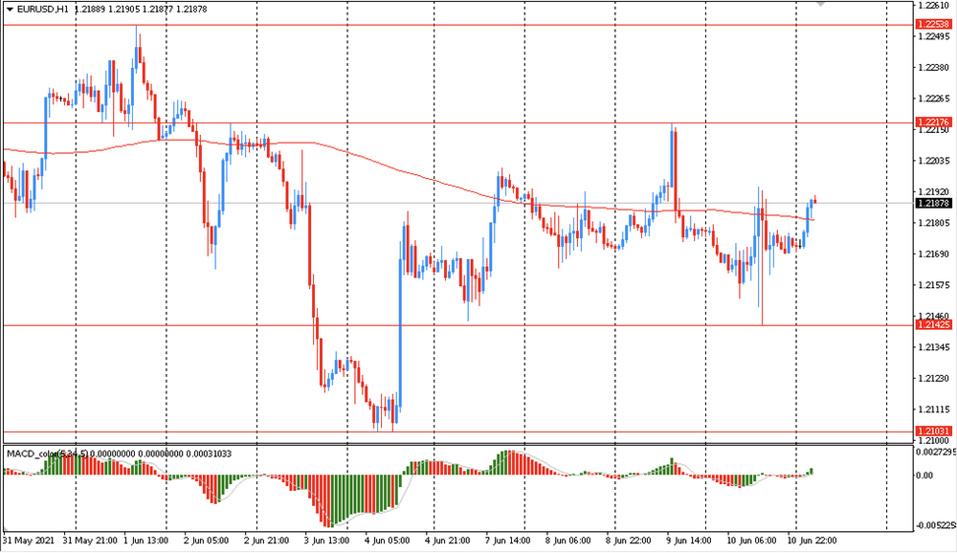Open the dropdown arrow before EURUSD,H1
The width and height of the screenshot is (957, 553).
pyautogui.click(x=10, y=10)
